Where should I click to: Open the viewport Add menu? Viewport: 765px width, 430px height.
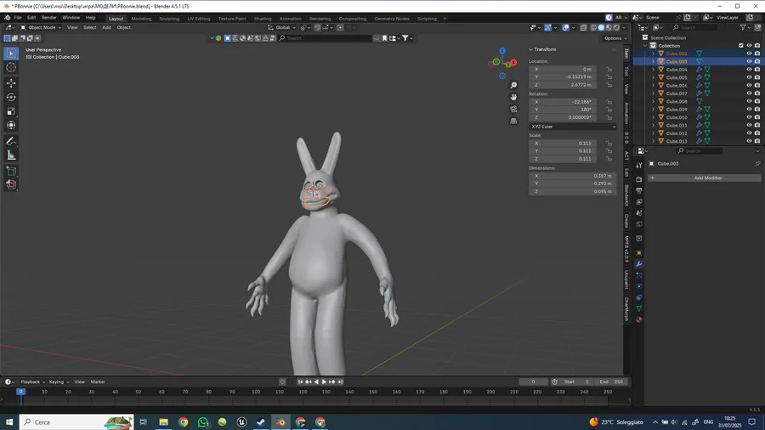[x=106, y=28]
